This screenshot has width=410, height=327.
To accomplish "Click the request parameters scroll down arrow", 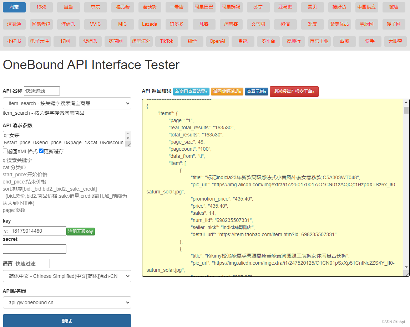I will 128,138.
